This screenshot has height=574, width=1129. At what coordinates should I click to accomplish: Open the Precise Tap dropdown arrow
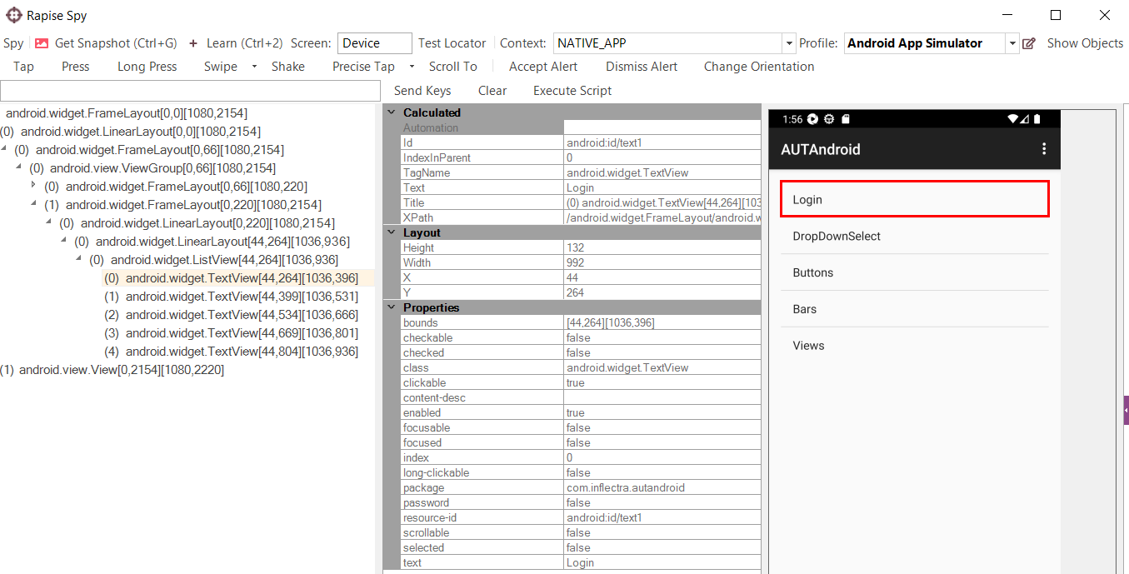412,67
